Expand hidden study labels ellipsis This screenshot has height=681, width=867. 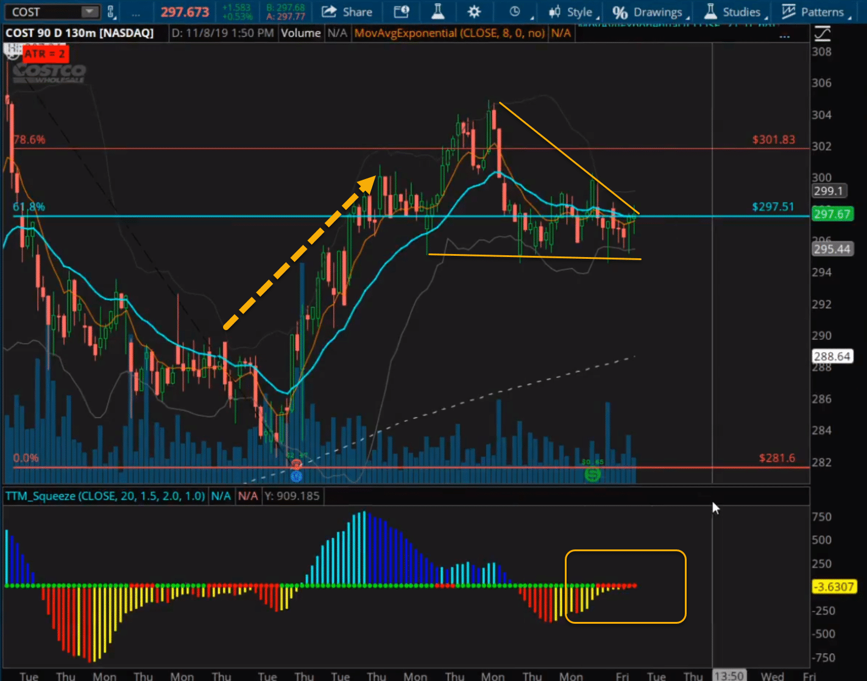pyautogui.click(x=784, y=37)
